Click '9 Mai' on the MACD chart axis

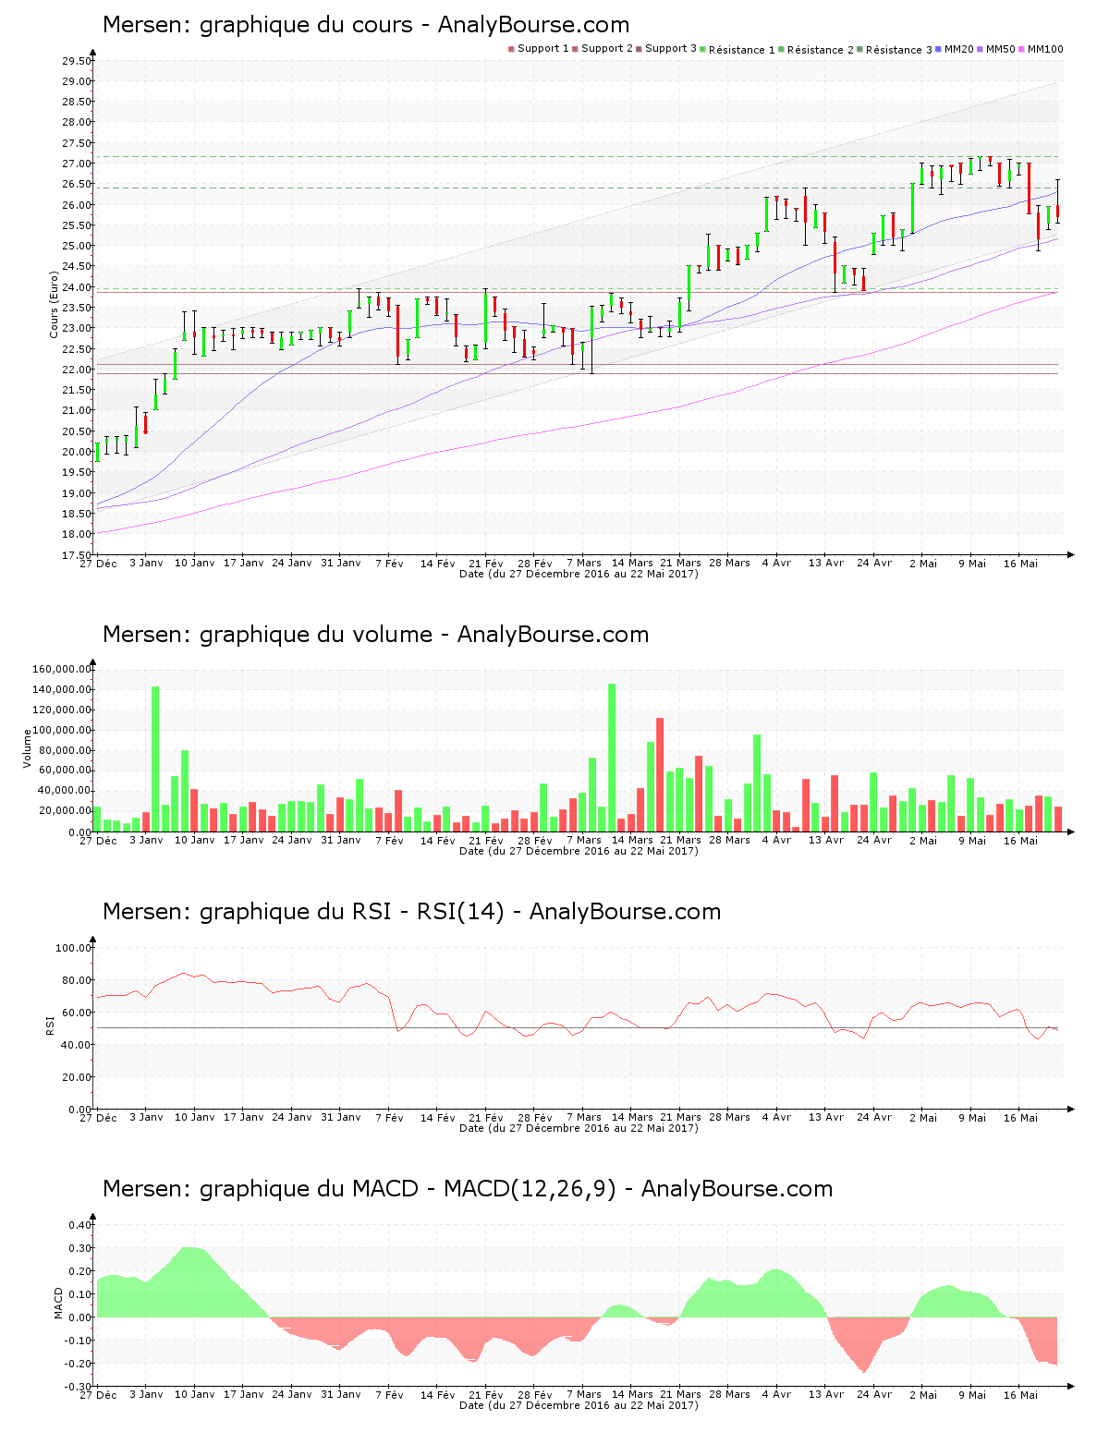[x=972, y=1394]
